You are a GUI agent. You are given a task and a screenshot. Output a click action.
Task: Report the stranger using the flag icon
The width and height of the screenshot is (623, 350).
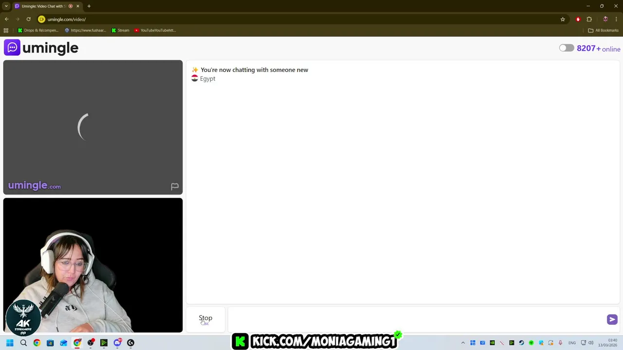pos(175,187)
